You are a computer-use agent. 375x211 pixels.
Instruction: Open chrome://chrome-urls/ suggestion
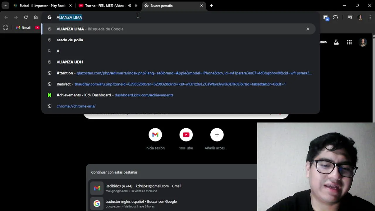coord(178,106)
